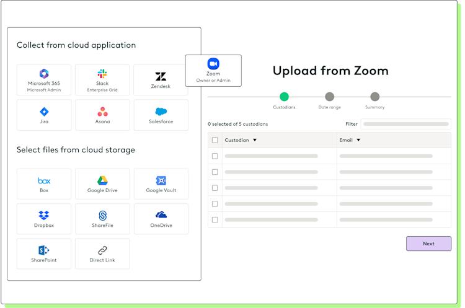The height and width of the screenshot is (308, 465).
Task: Select the Microsoft 365 cloud application tile
Action: coord(44,80)
